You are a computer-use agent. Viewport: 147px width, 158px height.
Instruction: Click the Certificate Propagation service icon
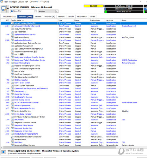(12, 74)
